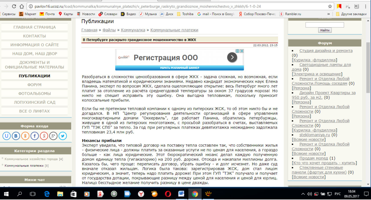
Task: Open File Explorer from the taskbar
Action: click(x=60, y=194)
